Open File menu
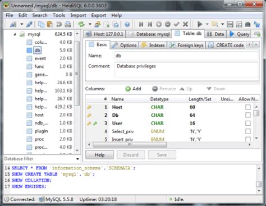Viewport: 266px width, 206px height. (x=10, y=15)
